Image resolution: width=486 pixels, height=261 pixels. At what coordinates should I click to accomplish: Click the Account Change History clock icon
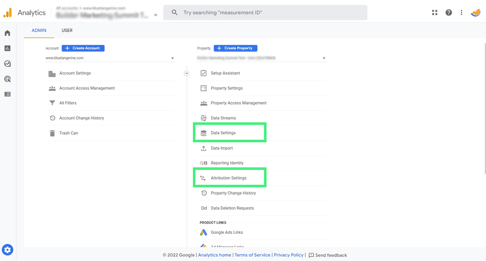coord(52,118)
